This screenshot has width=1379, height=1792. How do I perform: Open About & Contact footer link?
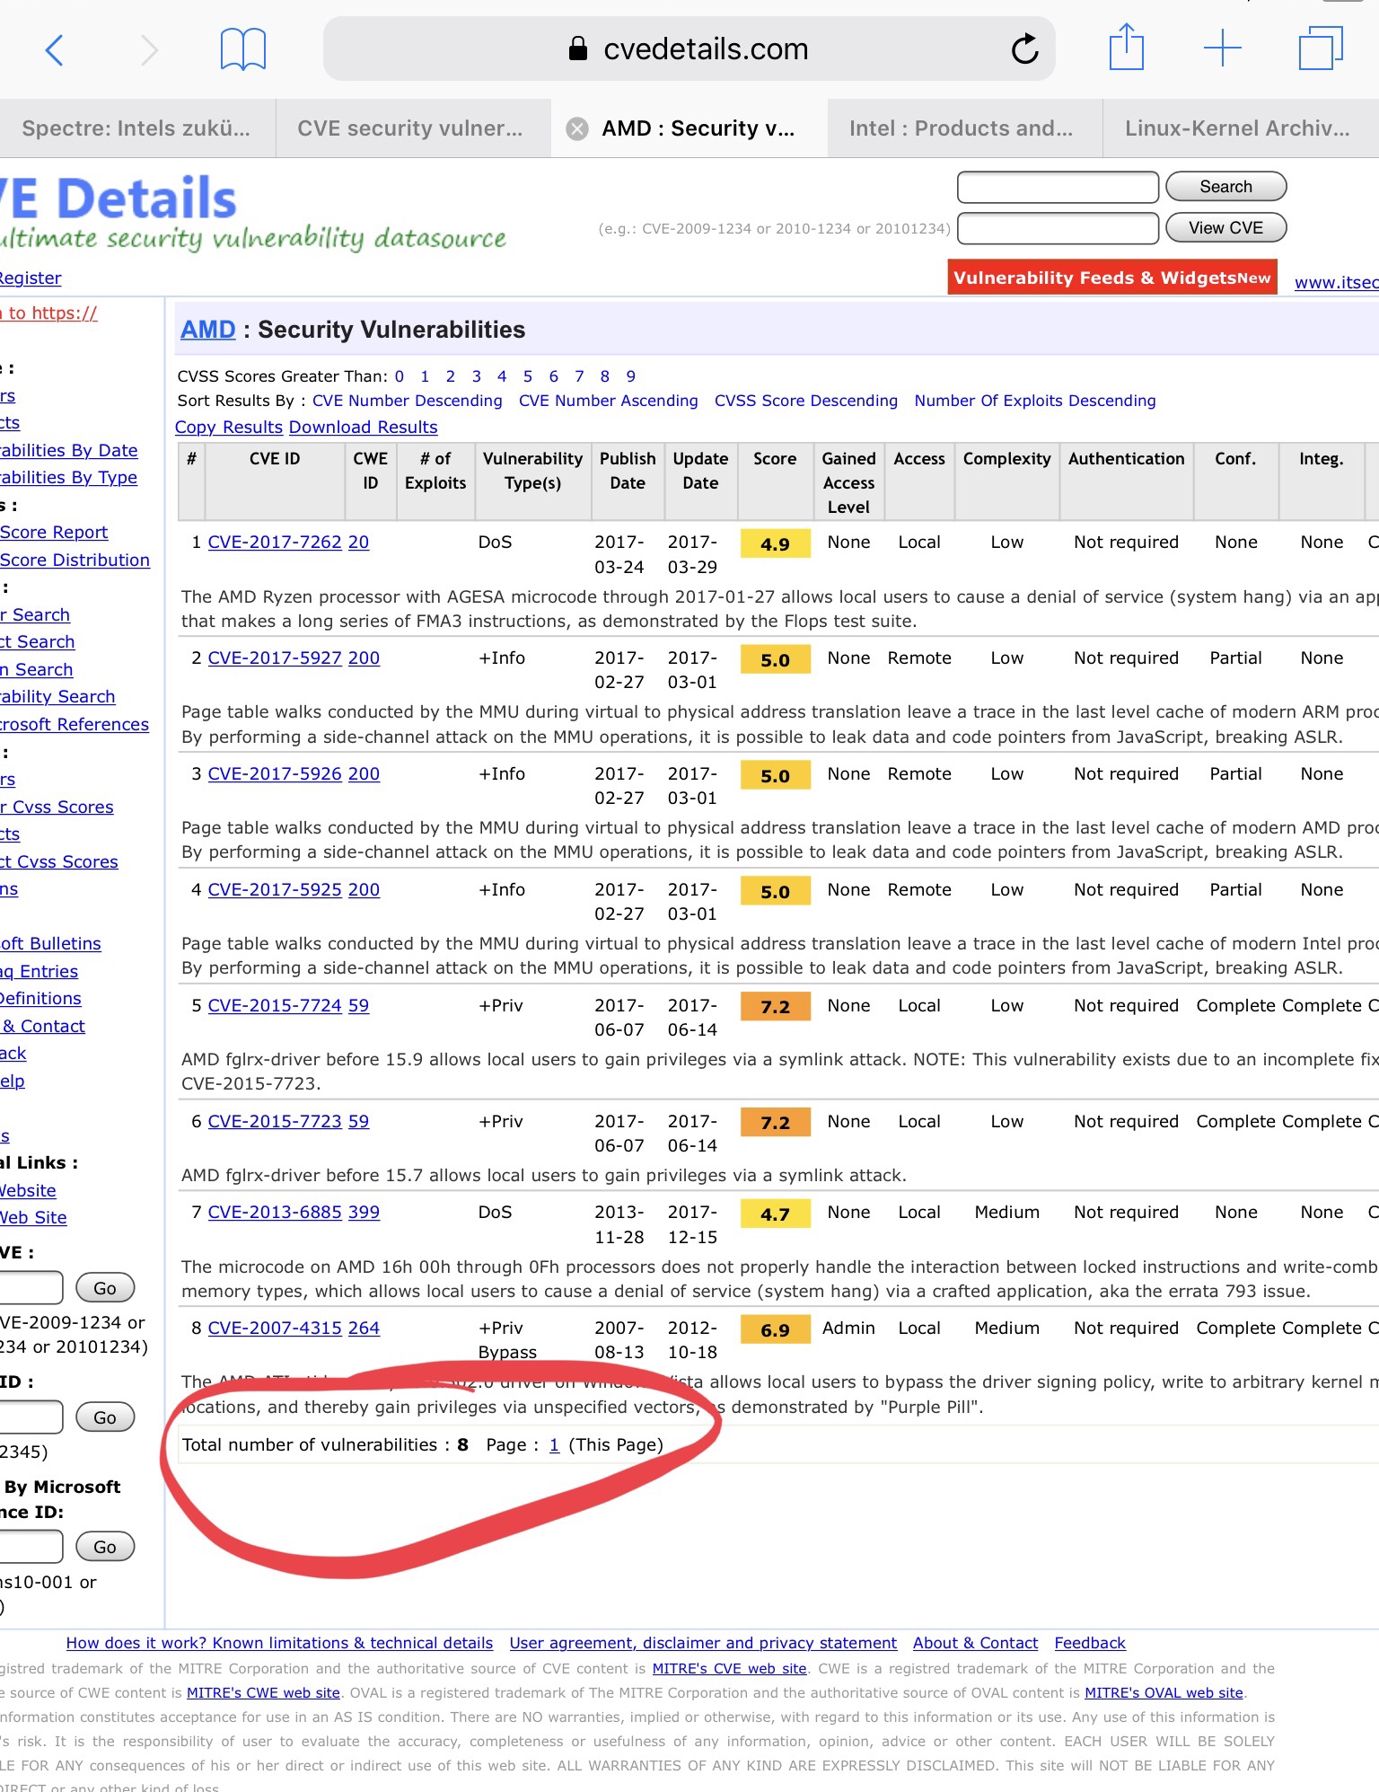[x=976, y=1643]
